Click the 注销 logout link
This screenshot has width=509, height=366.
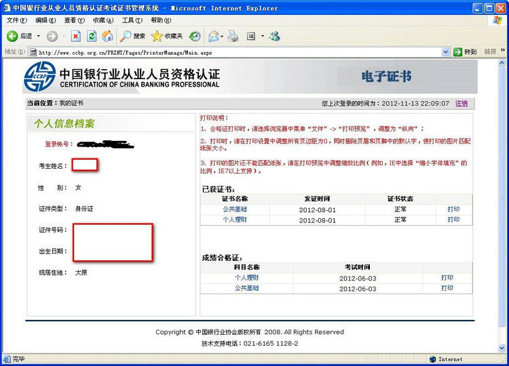(461, 104)
